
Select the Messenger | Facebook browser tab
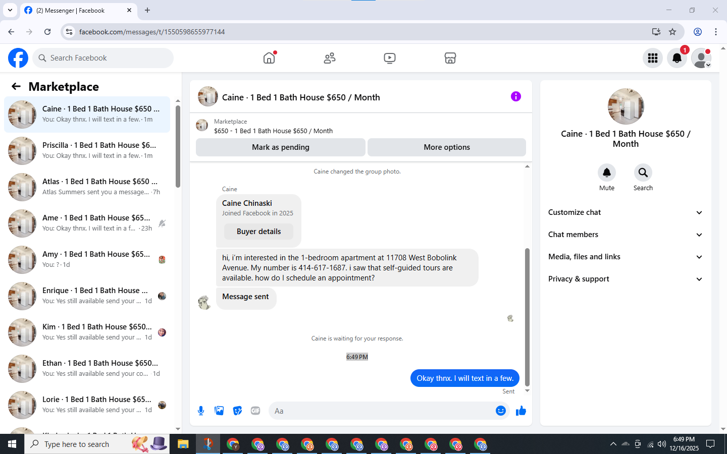click(78, 11)
